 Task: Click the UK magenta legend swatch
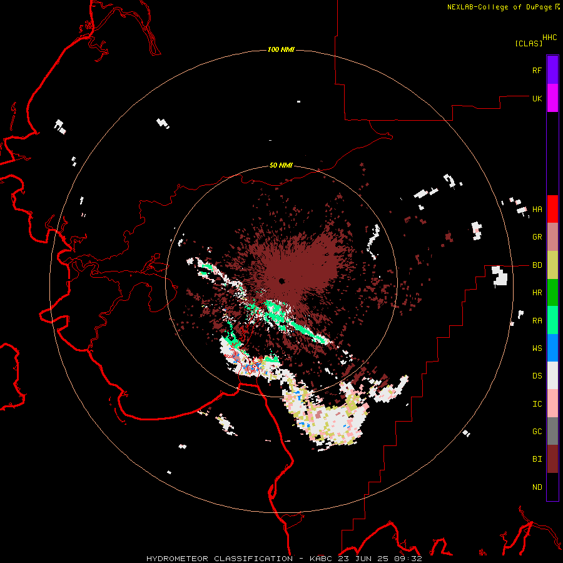pyautogui.click(x=552, y=98)
